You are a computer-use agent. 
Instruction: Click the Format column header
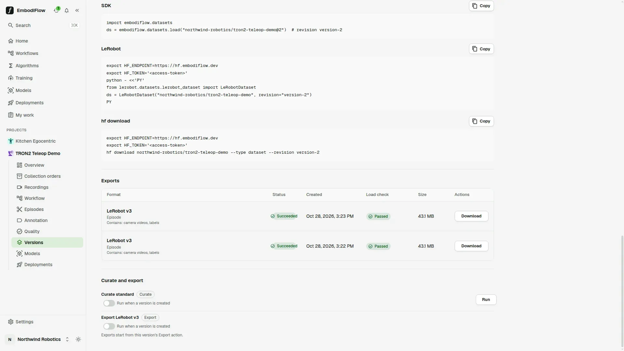click(114, 195)
